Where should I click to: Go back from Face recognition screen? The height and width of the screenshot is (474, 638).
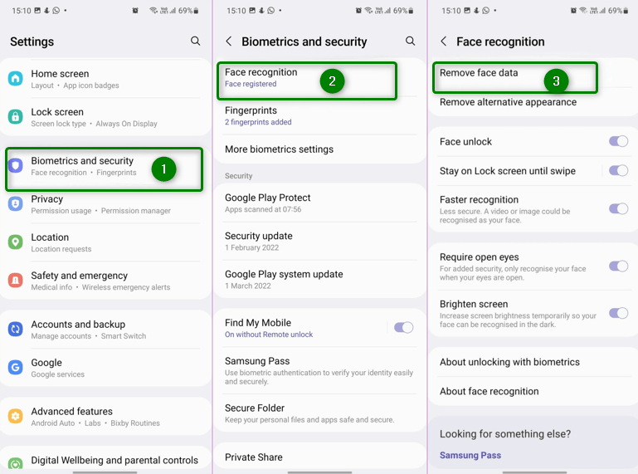pyautogui.click(x=444, y=42)
